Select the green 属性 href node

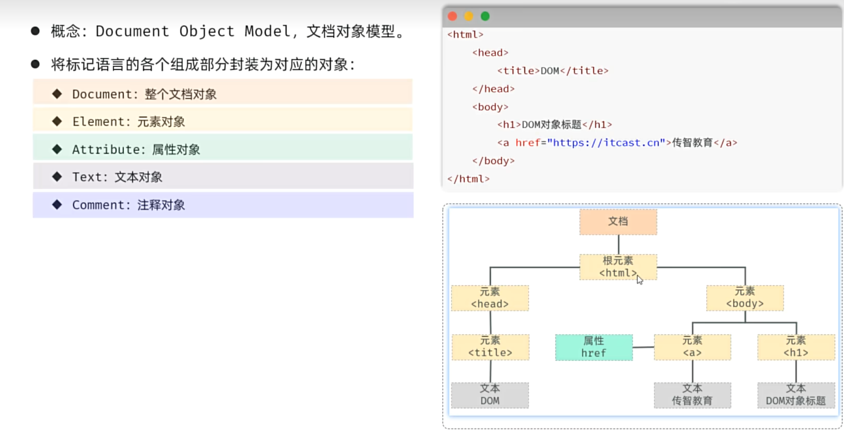point(594,347)
